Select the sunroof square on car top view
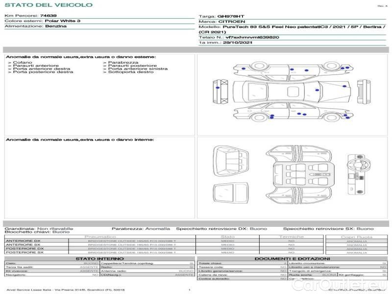This screenshot has height=294, width=392. pos(292,91)
